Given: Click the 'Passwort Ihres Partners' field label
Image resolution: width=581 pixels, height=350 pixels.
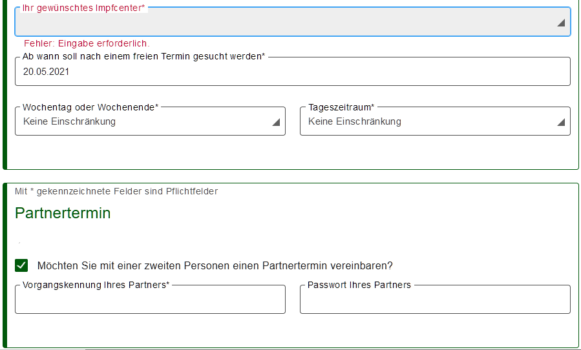Looking at the screenshot, I should point(359,285).
